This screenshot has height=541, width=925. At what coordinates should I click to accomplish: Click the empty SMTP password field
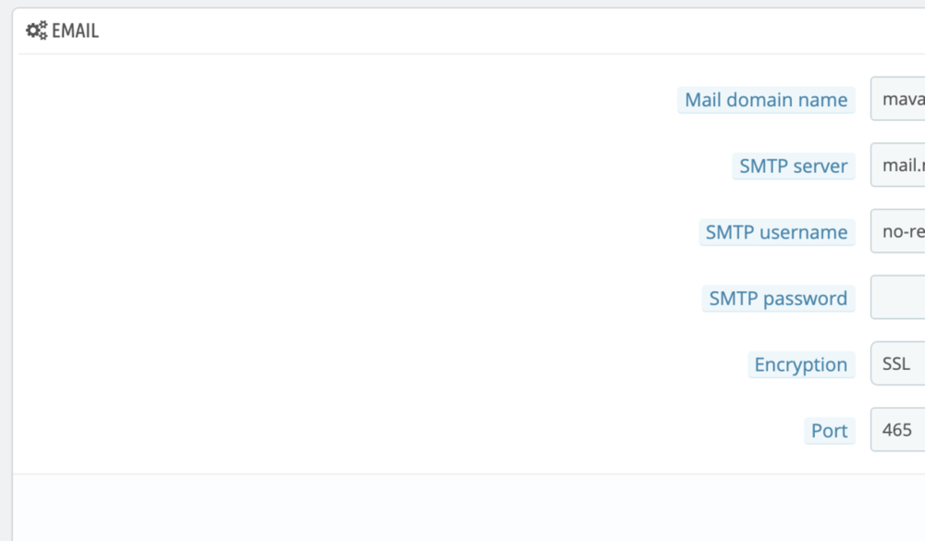(902, 298)
